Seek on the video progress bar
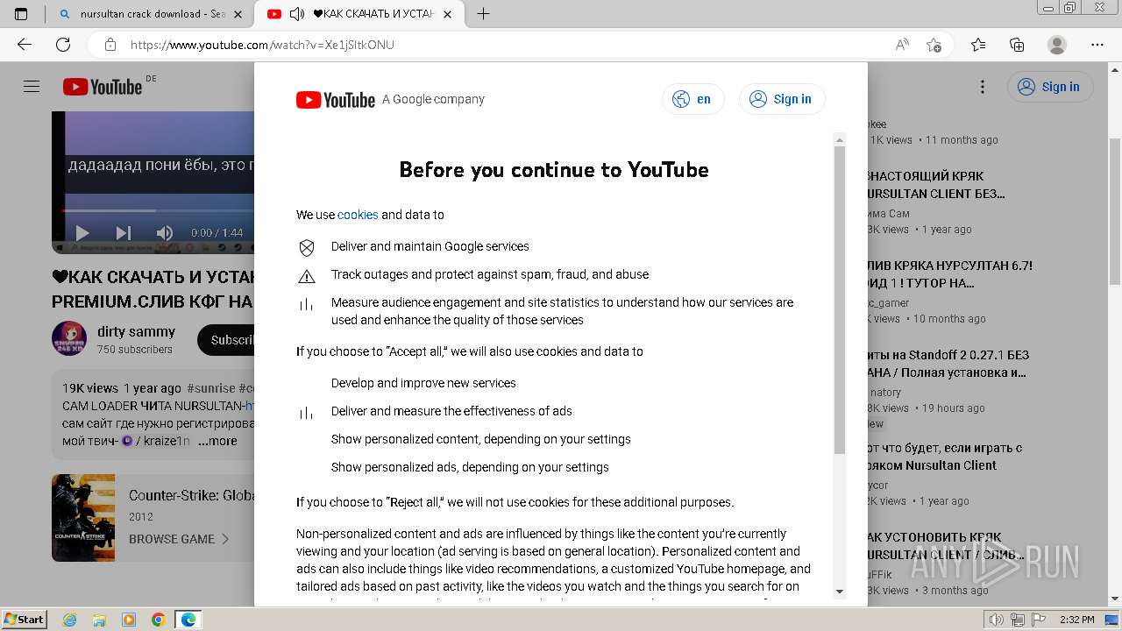Viewport: 1122px width, 631px height. (x=158, y=211)
